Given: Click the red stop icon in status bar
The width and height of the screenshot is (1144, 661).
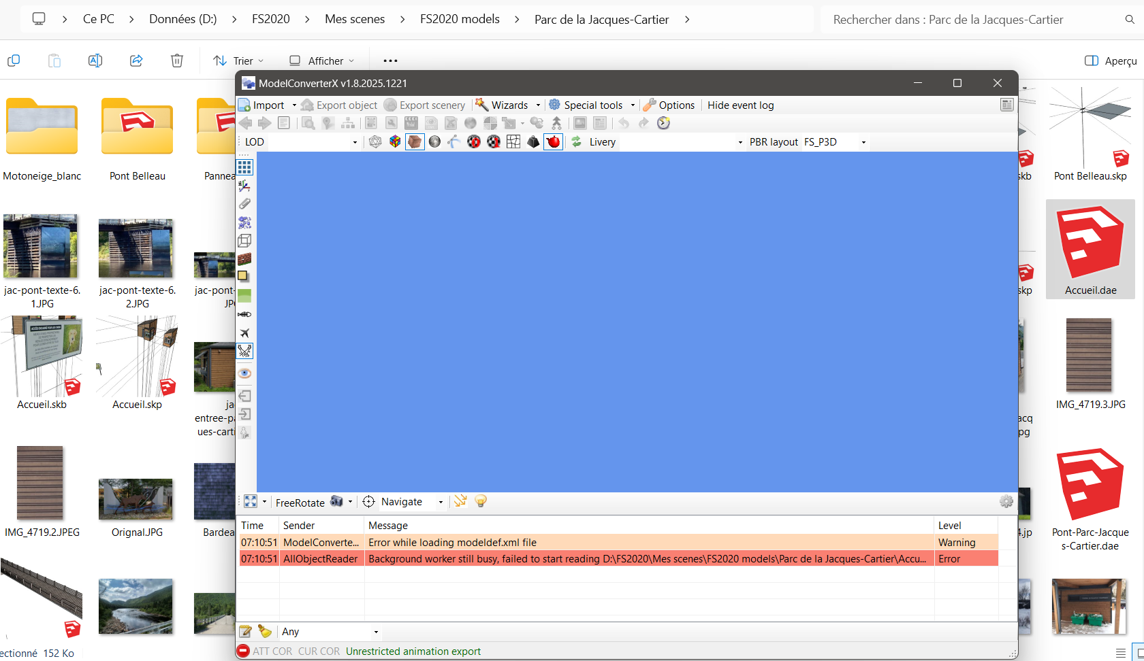Looking at the screenshot, I should coord(243,651).
